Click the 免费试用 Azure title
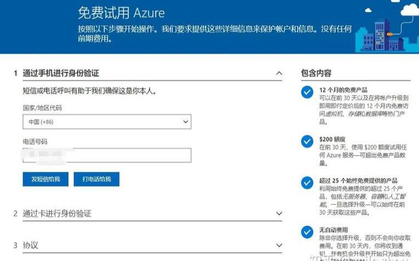Screen dimensions: 419x261 121,13
